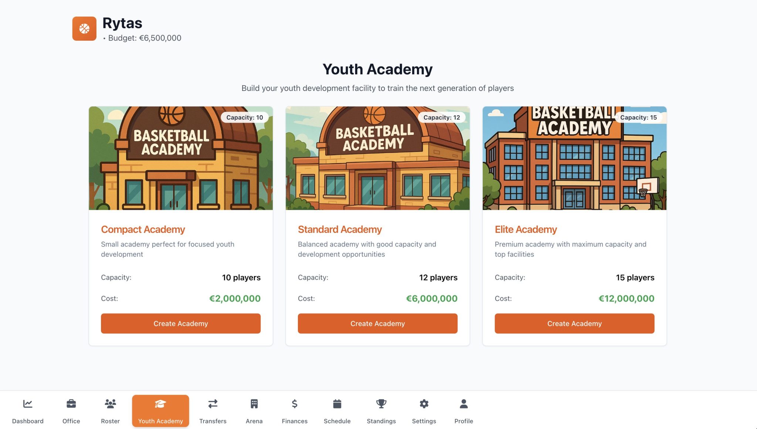Open the Schedule calendar icon
The width and height of the screenshot is (757, 429).
(x=337, y=404)
